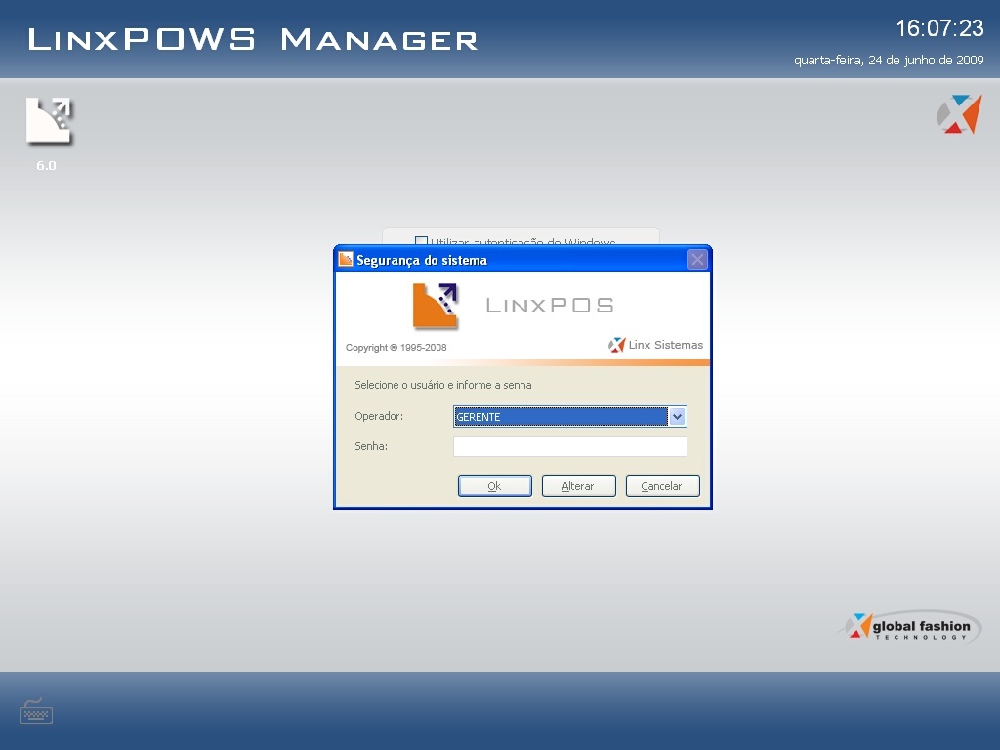Click the Operador label
Screen dimensions: 1000x750
tap(379, 416)
